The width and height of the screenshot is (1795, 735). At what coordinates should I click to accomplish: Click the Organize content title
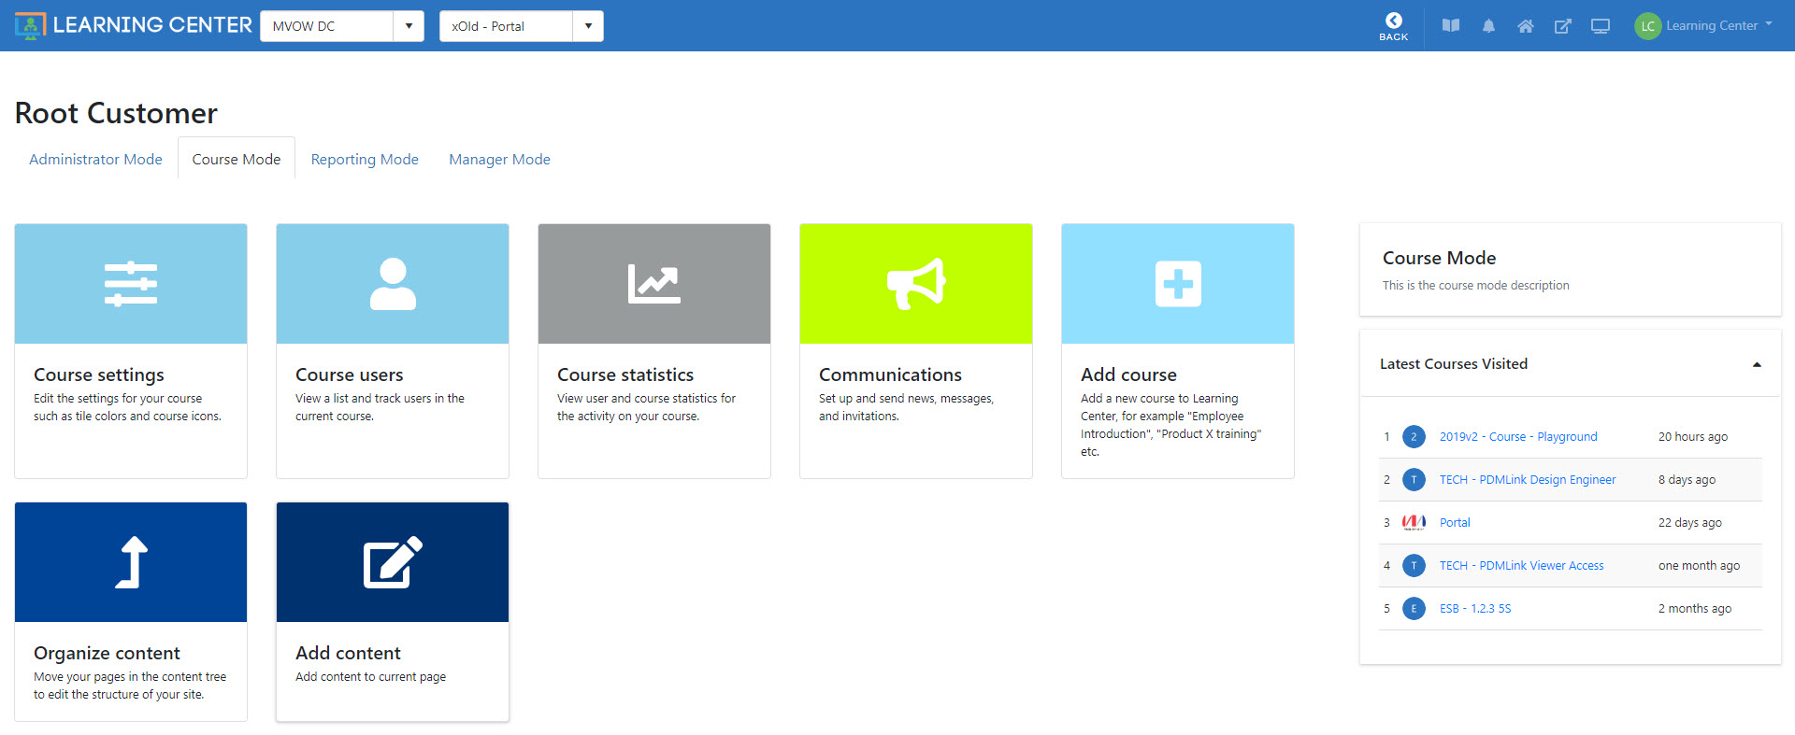tap(107, 653)
